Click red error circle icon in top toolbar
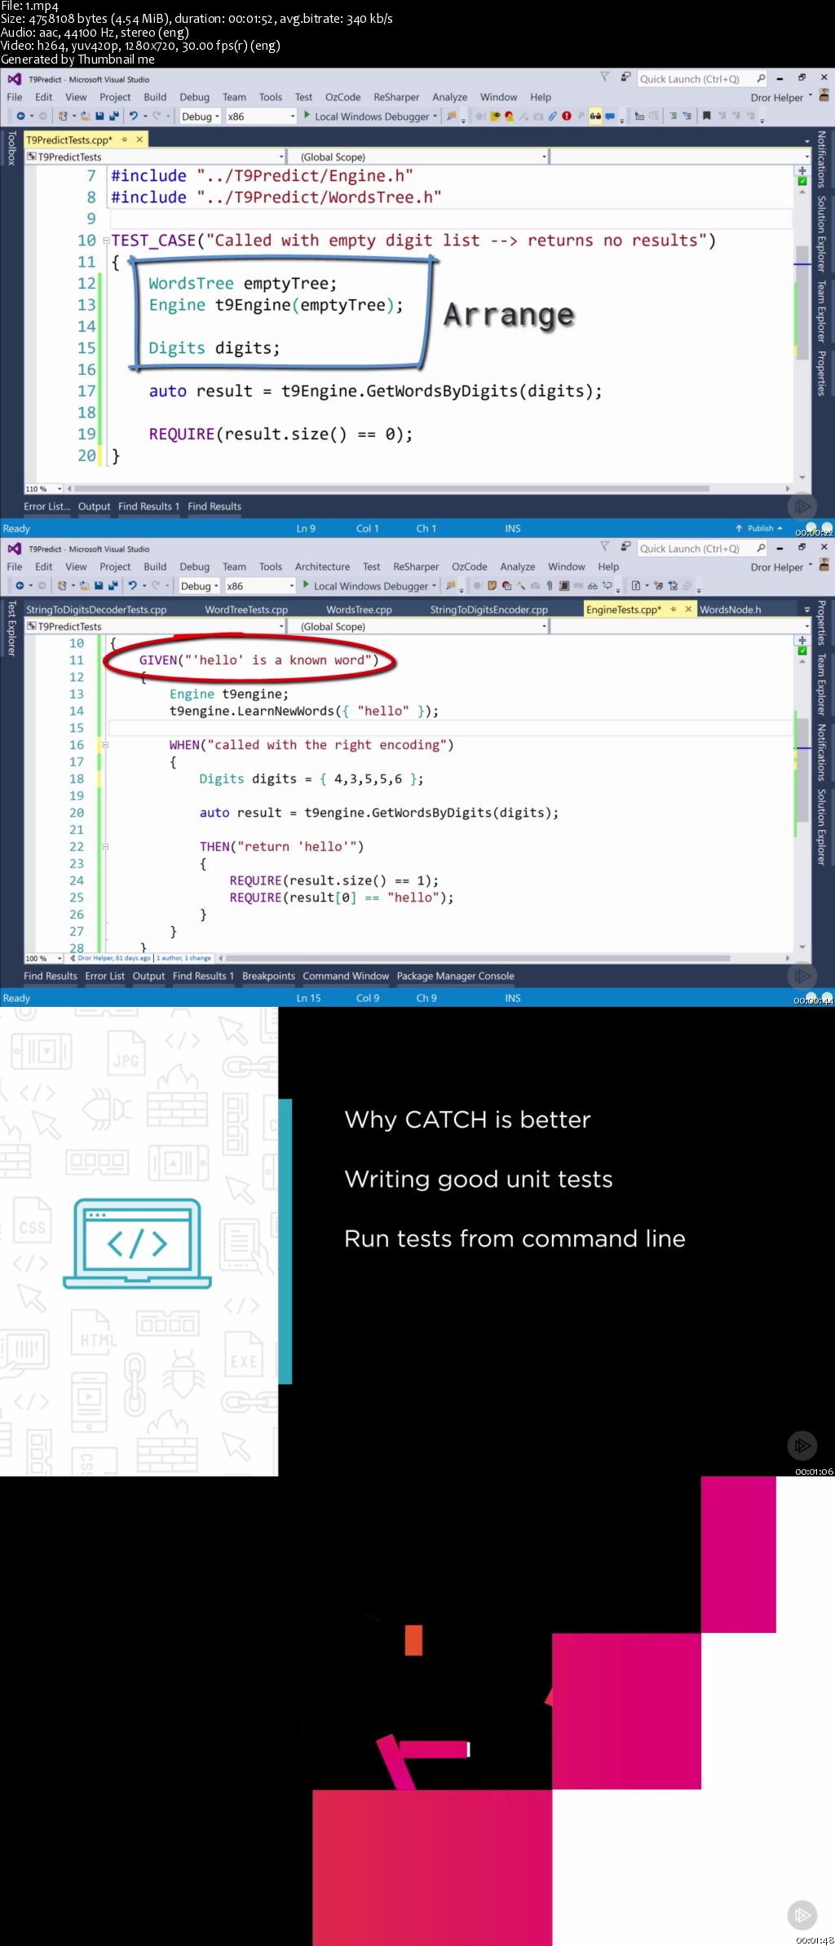The image size is (835, 1946). (x=567, y=117)
